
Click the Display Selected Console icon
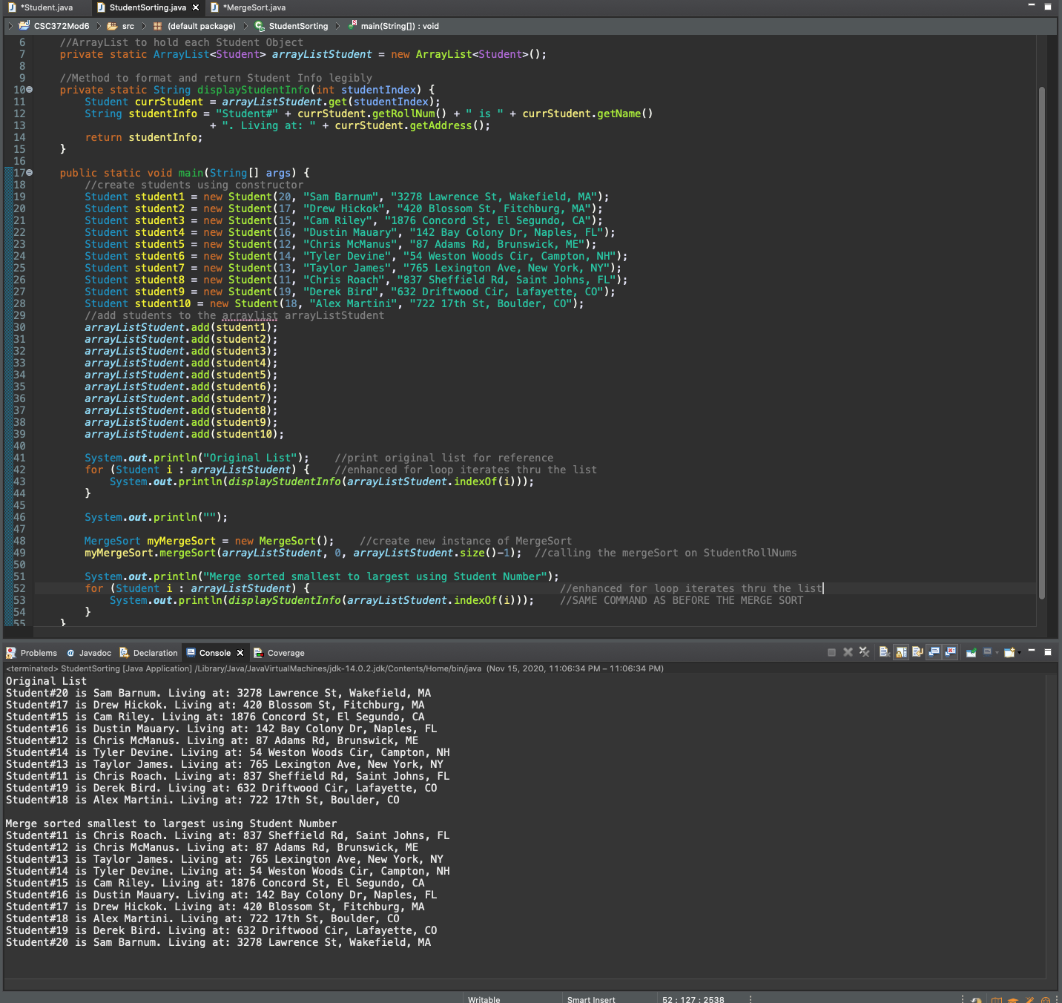pyautogui.click(x=987, y=652)
